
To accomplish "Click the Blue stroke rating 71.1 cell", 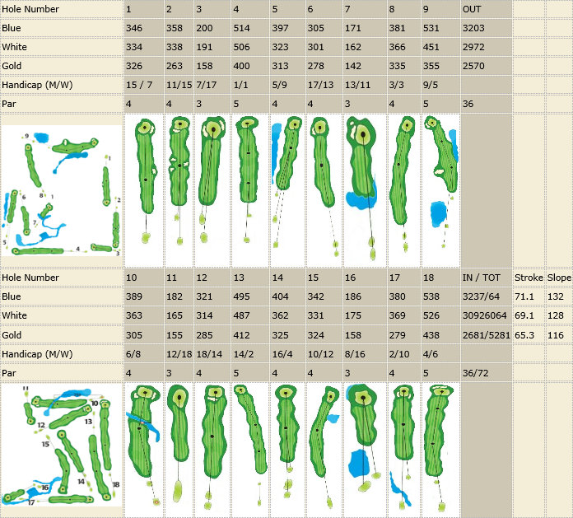I will pyautogui.click(x=528, y=297).
